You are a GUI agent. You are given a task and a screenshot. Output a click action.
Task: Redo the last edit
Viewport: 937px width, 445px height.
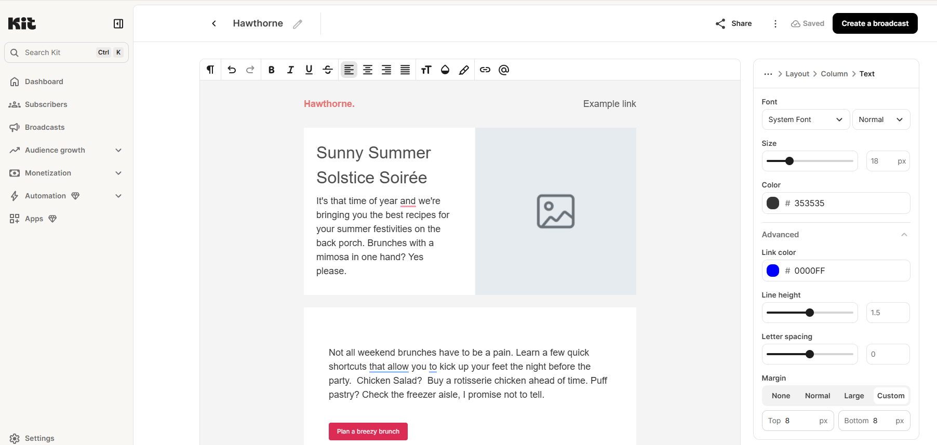tap(250, 70)
